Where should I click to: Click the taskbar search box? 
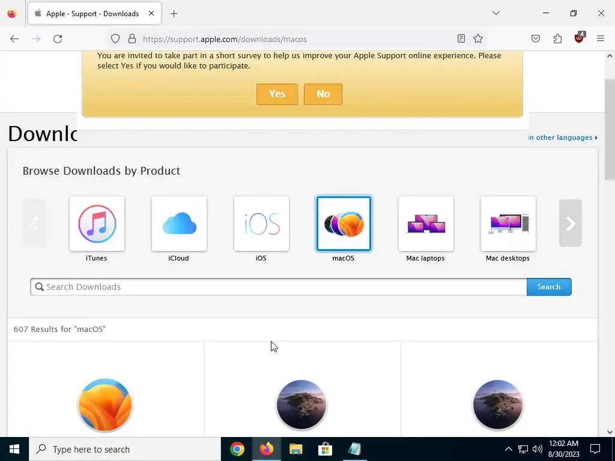tap(125, 449)
